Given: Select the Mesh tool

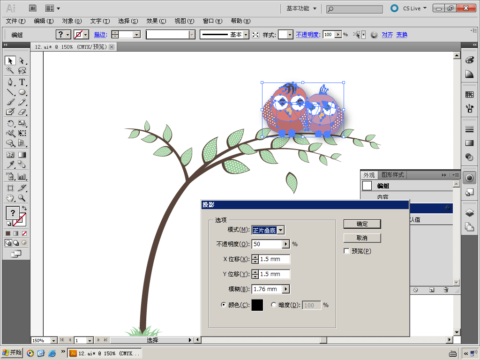Looking at the screenshot, I should pos(10,155).
